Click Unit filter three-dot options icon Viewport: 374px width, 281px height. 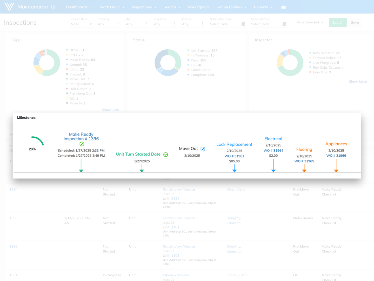146,24
